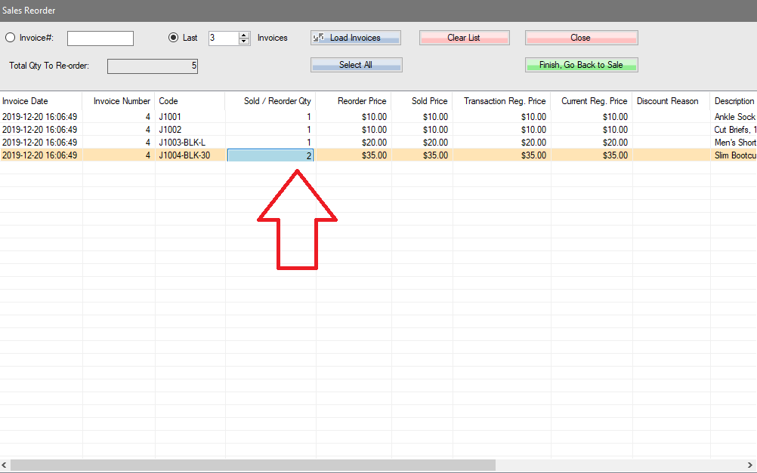Select the row with code J1004-BLK-30

click(378, 155)
